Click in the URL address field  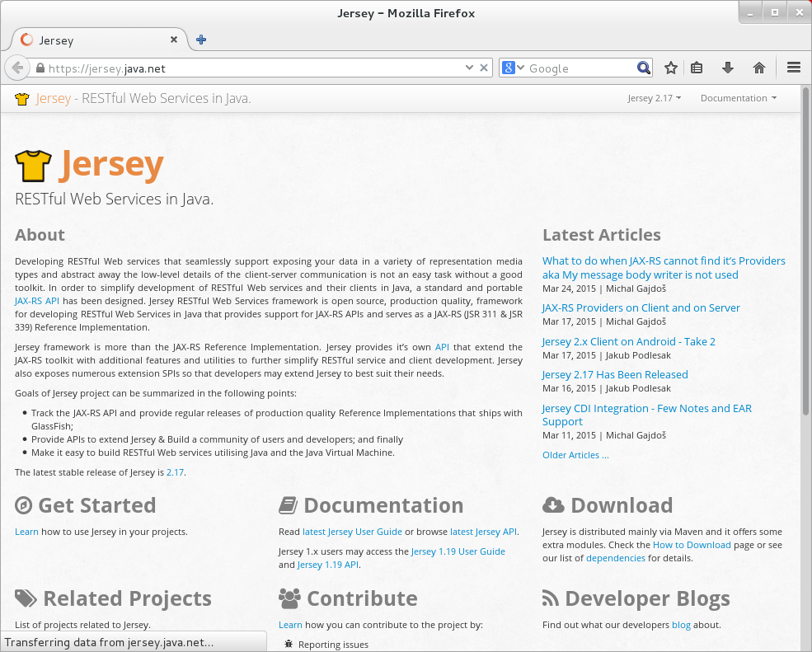pyautogui.click(x=254, y=68)
